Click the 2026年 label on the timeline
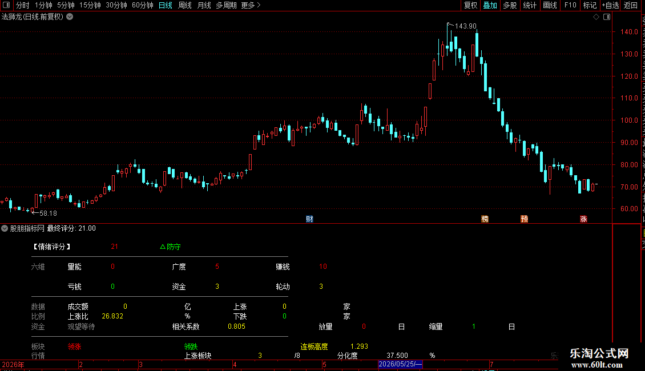The height and width of the screenshot is (371, 645). [x=13, y=364]
